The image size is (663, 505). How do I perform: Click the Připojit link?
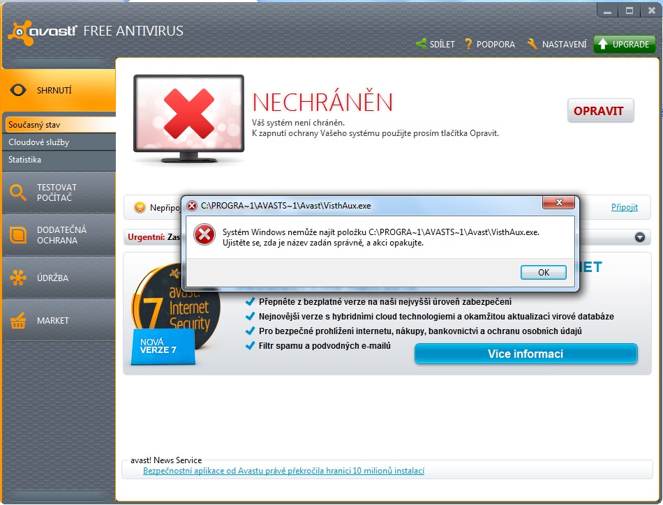[x=624, y=207]
